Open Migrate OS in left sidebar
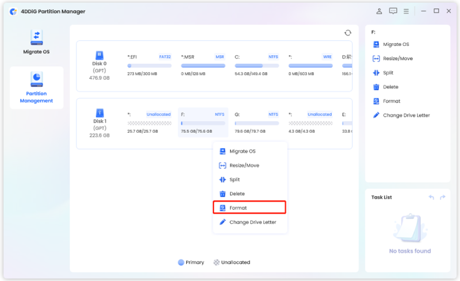This screenshot has height=281, width=460. (x=36, y=41)
